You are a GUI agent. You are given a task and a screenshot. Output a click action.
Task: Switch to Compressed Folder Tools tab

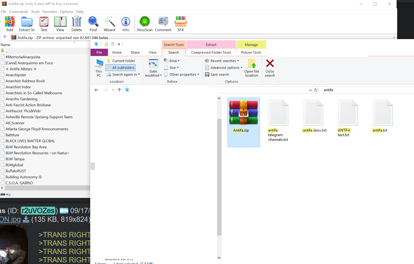[211, 52]
